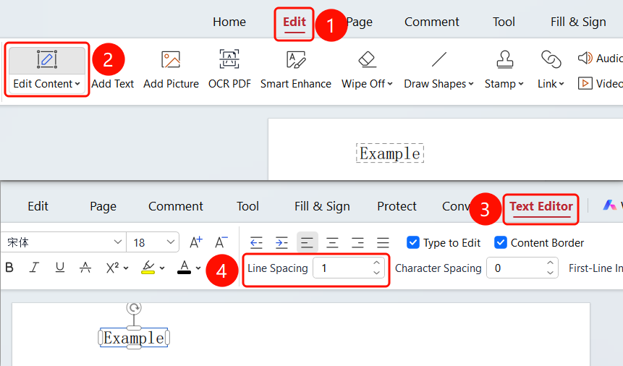This screenshot has height=366, width=623.
Task: Decrease font size with A- icon
Action: (x=221, y=242)
